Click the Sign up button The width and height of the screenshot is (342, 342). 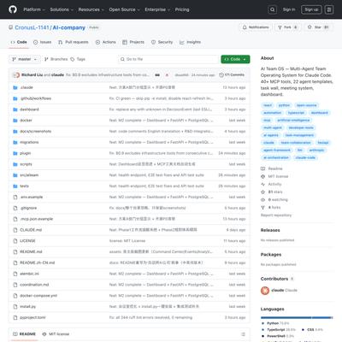pyautogui.click(x=311, y=9)
